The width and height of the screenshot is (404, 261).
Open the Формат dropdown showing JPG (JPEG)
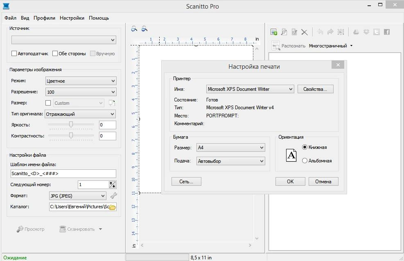77,196
